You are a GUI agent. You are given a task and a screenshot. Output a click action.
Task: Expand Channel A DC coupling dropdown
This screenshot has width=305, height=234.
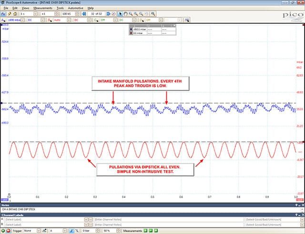tap(42, 20)
